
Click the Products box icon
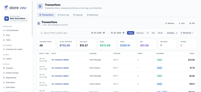coord(4,68)
